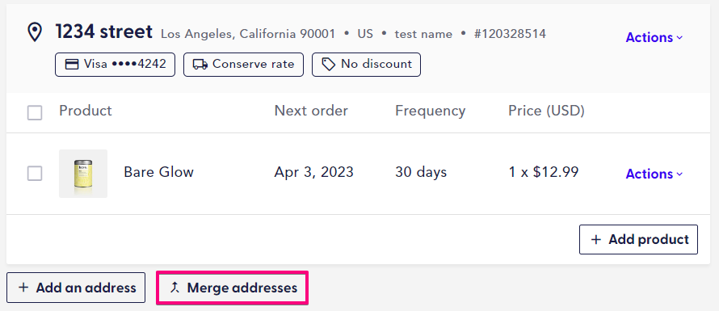
Task: Click the plus icon in Add an address
Action: tap(23, 288)
